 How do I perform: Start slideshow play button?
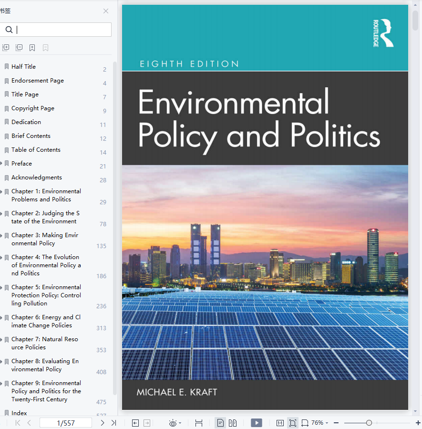tap(257, 423)
